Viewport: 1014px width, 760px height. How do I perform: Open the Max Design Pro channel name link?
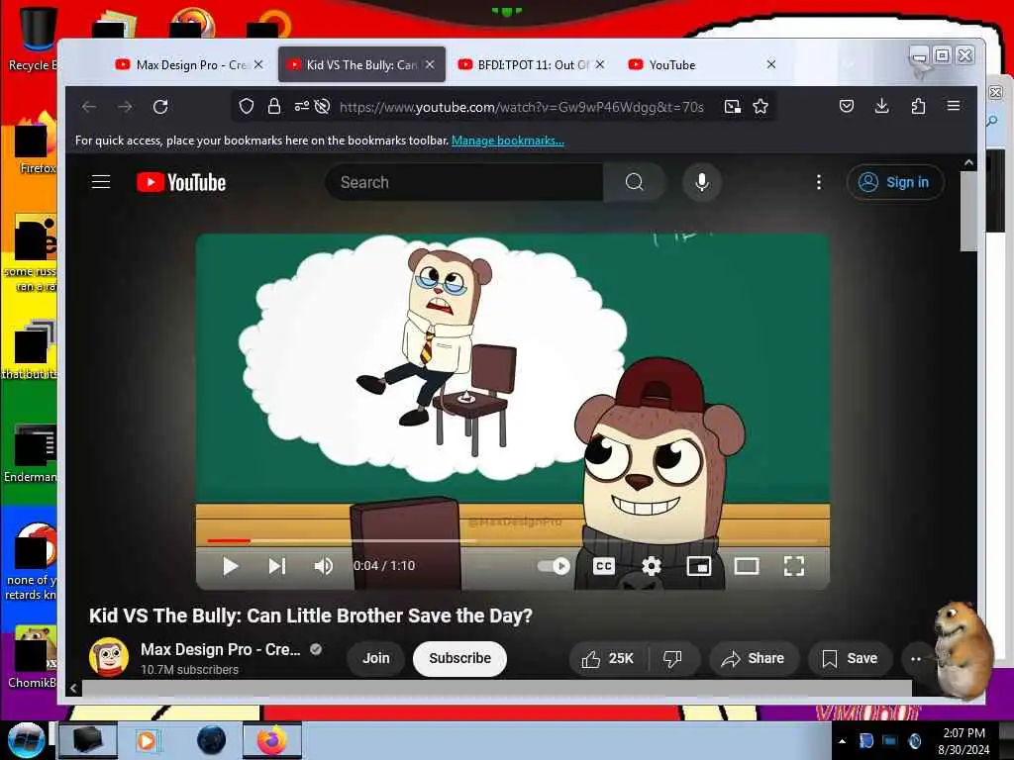[x=221, y=649]
